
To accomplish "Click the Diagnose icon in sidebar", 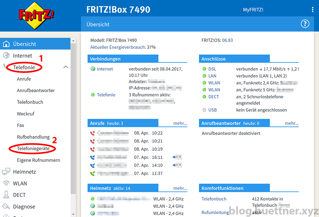I will tap(6, 206).
